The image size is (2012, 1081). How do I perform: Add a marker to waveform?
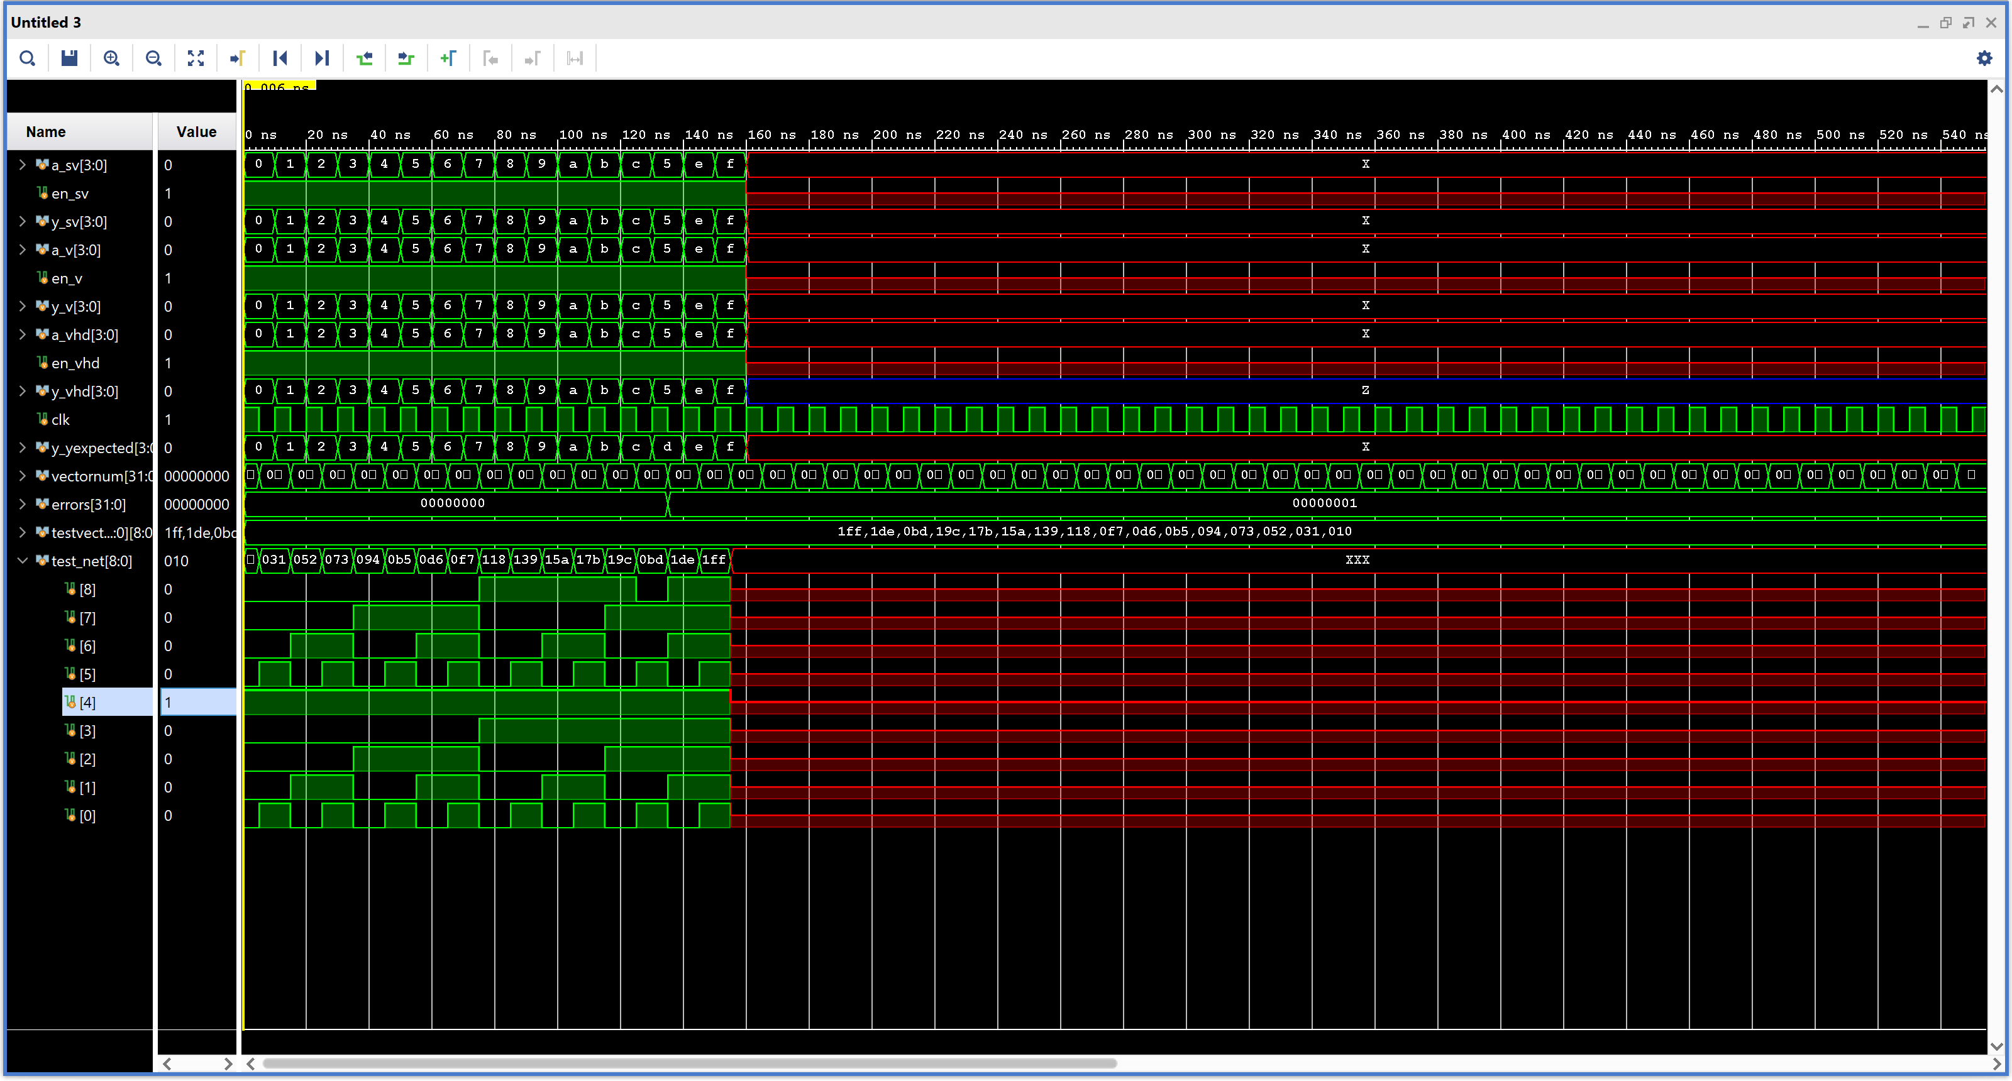pyautogui.click(x=448, y=58)
